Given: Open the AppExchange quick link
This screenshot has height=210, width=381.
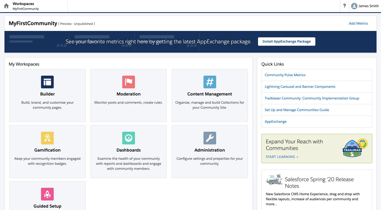Looking at the screenshot, I should point(275,122).
